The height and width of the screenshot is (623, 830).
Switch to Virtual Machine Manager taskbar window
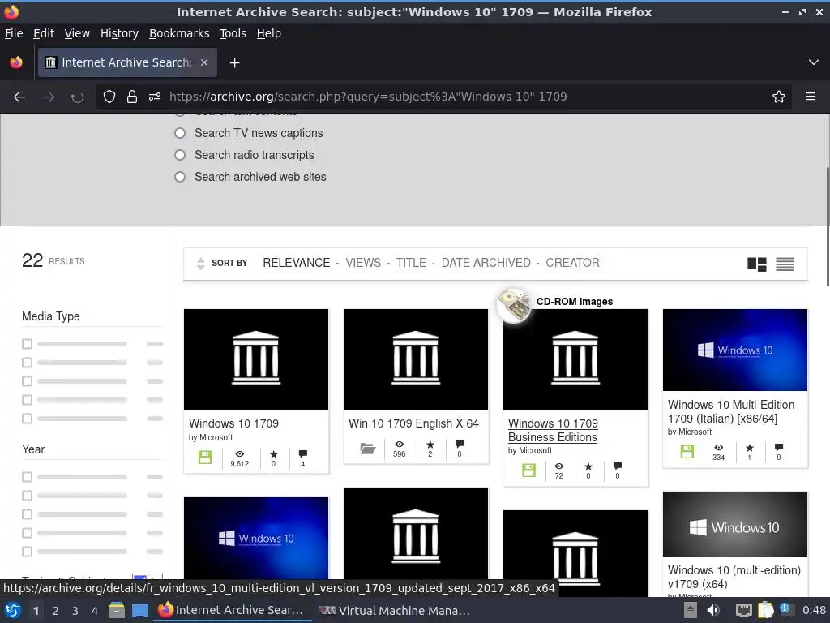pyautogui.click(x=395, y=610)
